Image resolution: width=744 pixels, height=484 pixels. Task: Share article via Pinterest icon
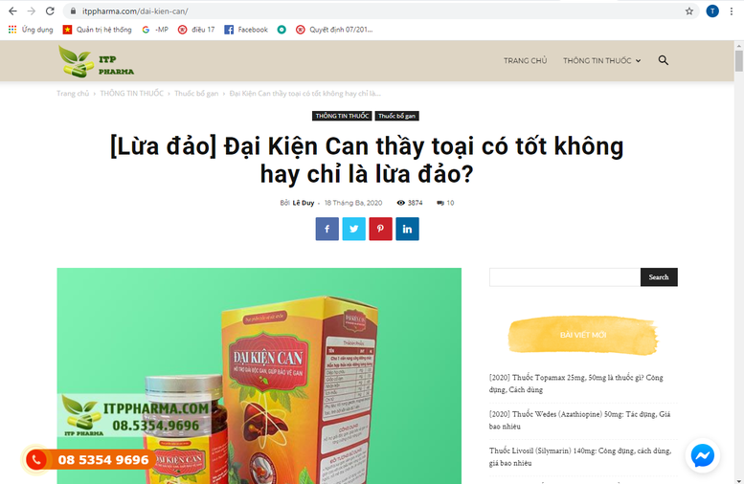(x=380, y=229)
